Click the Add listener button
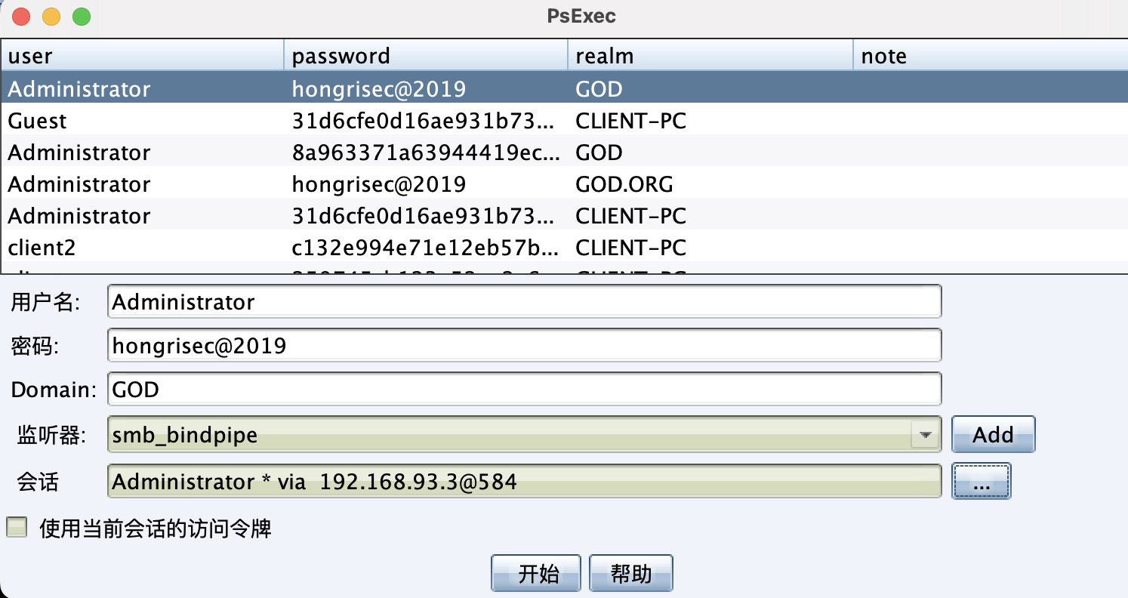 [992, 434]
